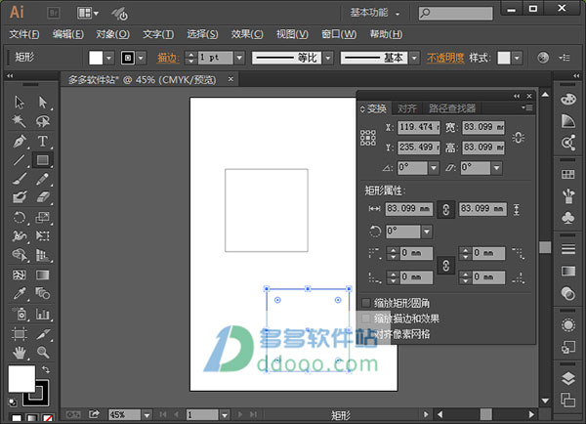Select the Lasso tool
Image resolution: width=586 pixels, height=424 pixels.
[43, 121]
